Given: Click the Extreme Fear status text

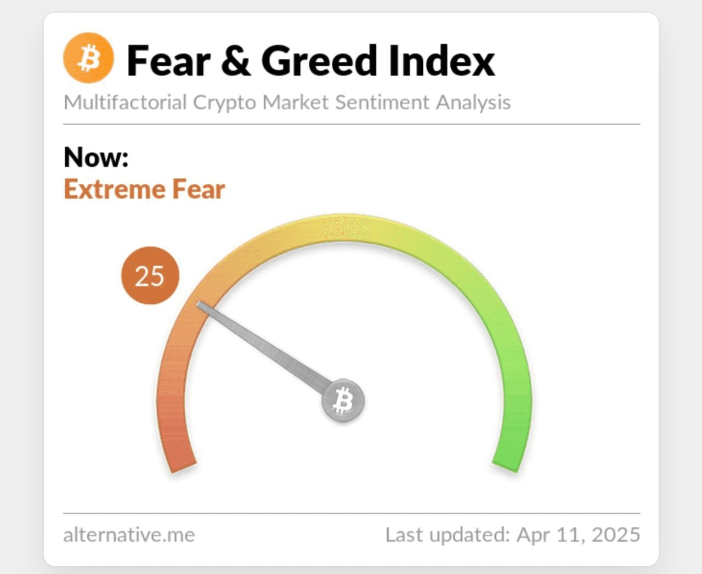Looking at the screenshot, I should click(144, 189).
